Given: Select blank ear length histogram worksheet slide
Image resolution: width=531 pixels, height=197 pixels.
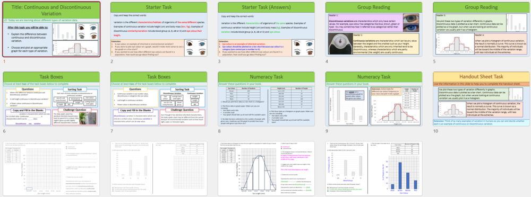Looking at the screenshot, I should tap(52, 168).
